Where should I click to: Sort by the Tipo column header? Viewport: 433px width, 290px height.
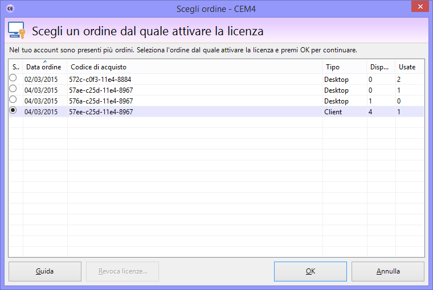[345, 67]
